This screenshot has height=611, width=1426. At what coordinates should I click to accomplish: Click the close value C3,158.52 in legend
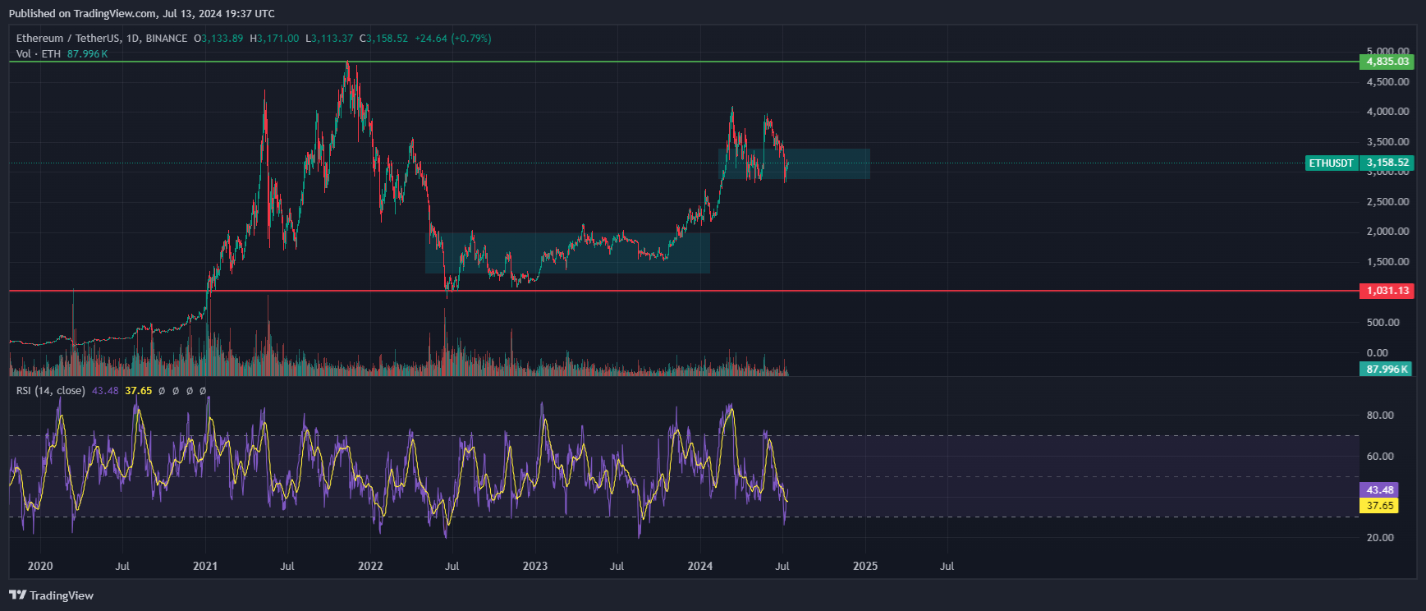click(383, 39)
